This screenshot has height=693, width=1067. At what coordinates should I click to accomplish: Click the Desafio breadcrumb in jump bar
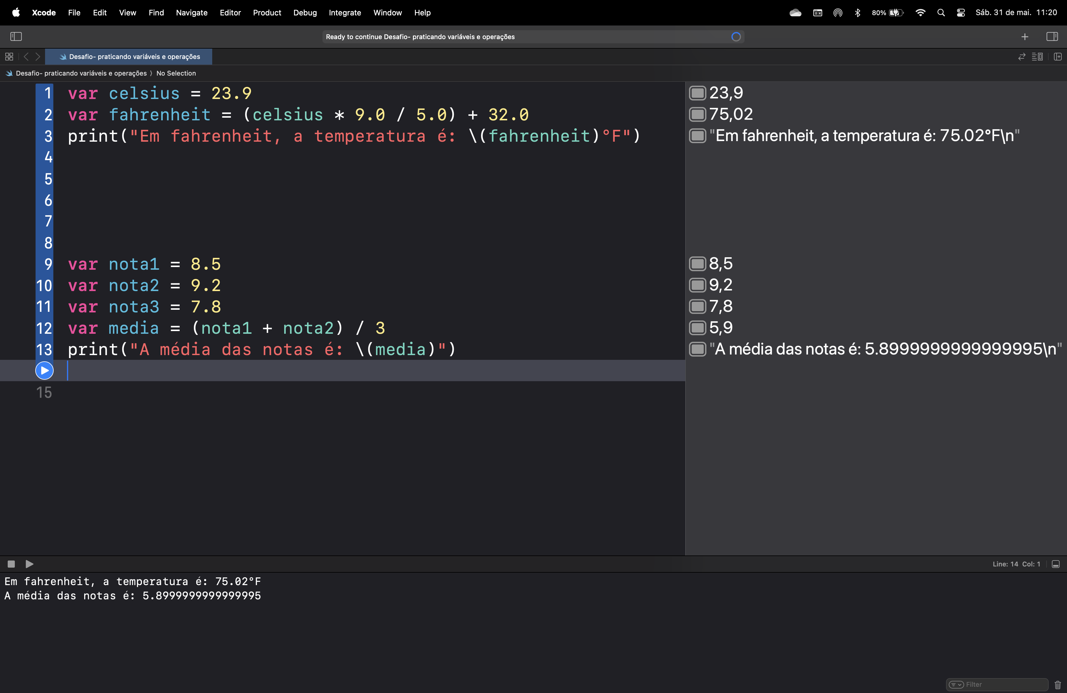click(x=81, y=73)
